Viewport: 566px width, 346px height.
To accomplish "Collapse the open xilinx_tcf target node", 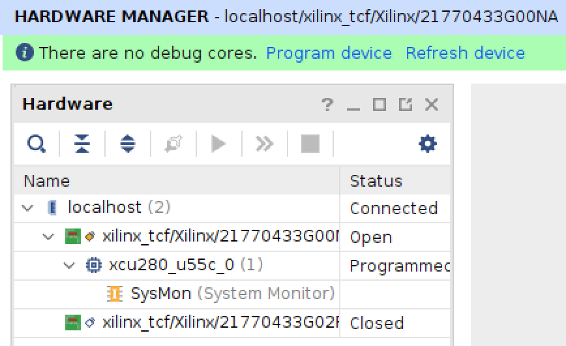I will point(48,237).
